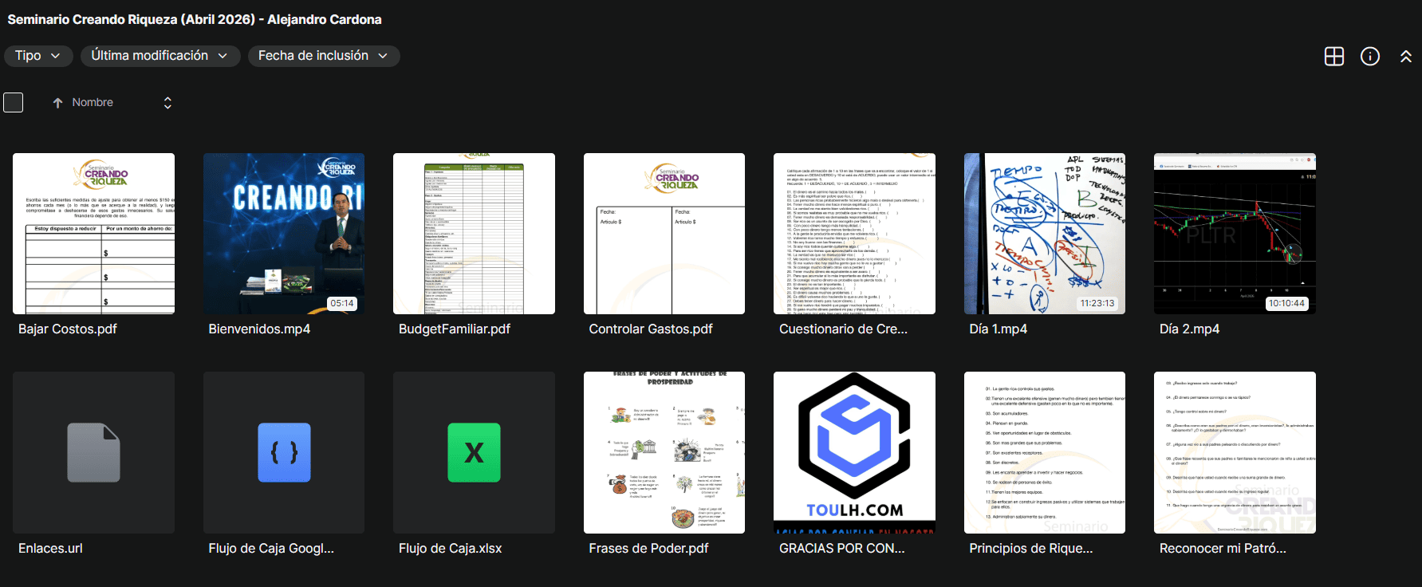
Task: Collapse header with double chevron icon
Action: pyautogui.click(x=1405, y=56)
